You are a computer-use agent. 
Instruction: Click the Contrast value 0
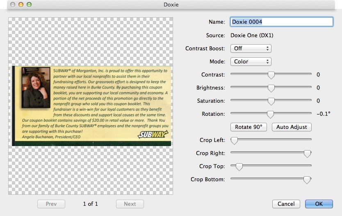click(x=318, y=74)
